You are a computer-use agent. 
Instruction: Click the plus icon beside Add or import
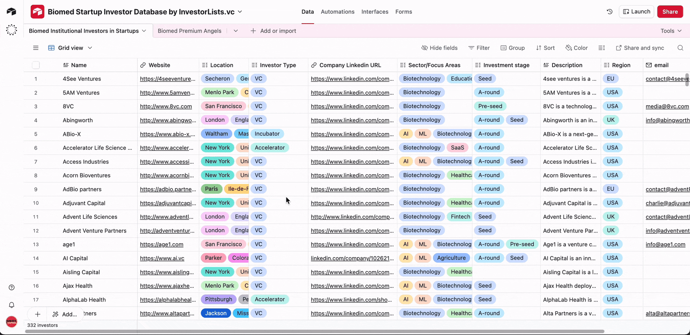click(x=253, y=31)
